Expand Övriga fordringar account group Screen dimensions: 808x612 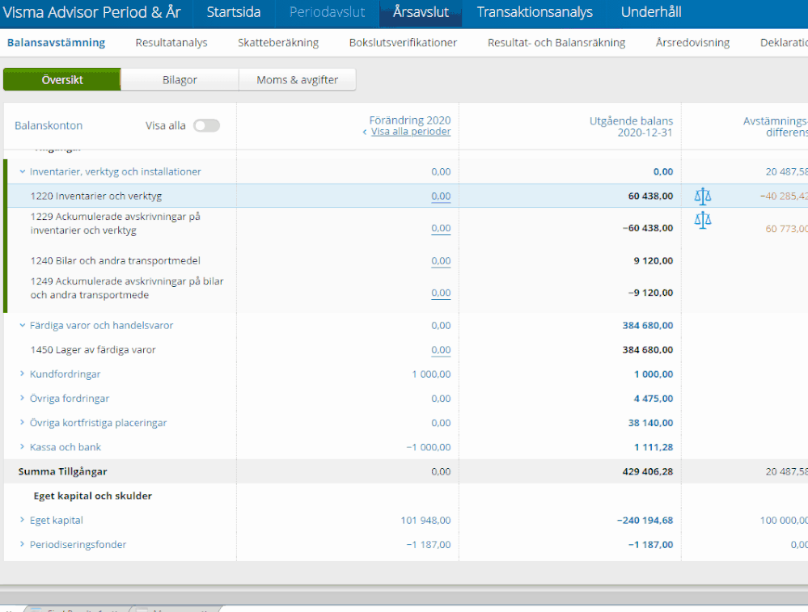click(x=23, y=399)
